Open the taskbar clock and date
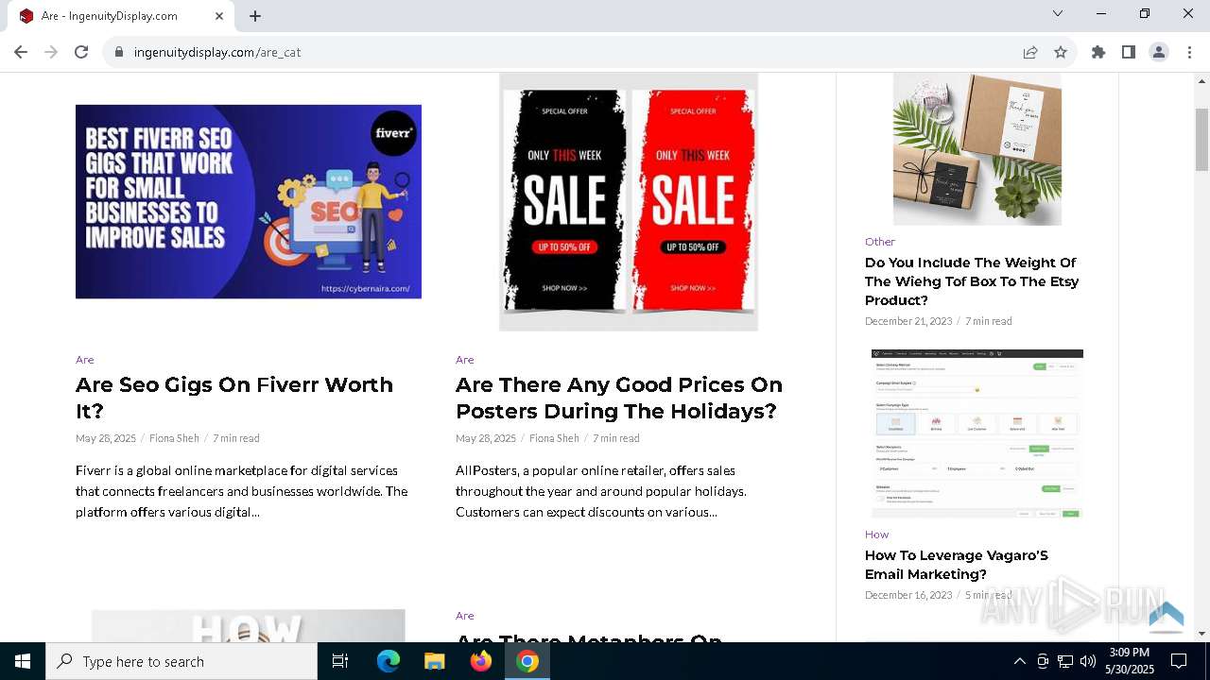The image size is (1210, 680). click(1130, 661)
